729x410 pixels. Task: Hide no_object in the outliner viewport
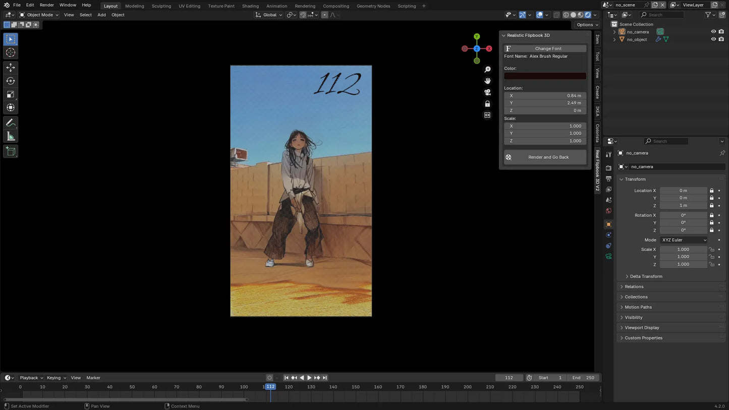coord(713,39)
